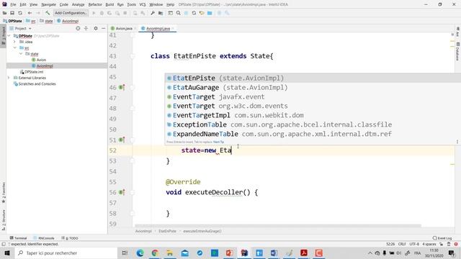Click the Stop square icon
This screenshot has height=259, width=461.
point(125,13)
